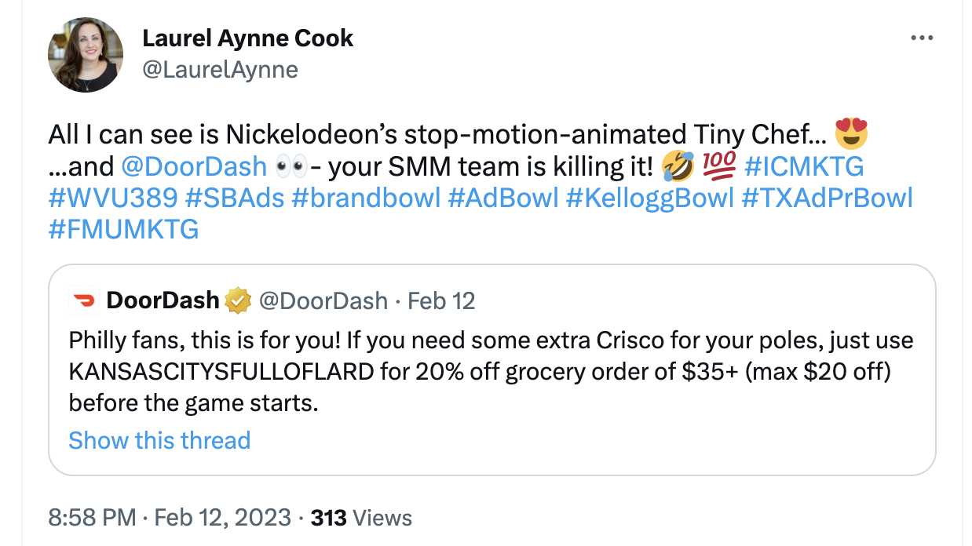This screenshot has height=546, width=972.
Task: Open the quoted DoorDash tweet text
Action: point(491,373)
